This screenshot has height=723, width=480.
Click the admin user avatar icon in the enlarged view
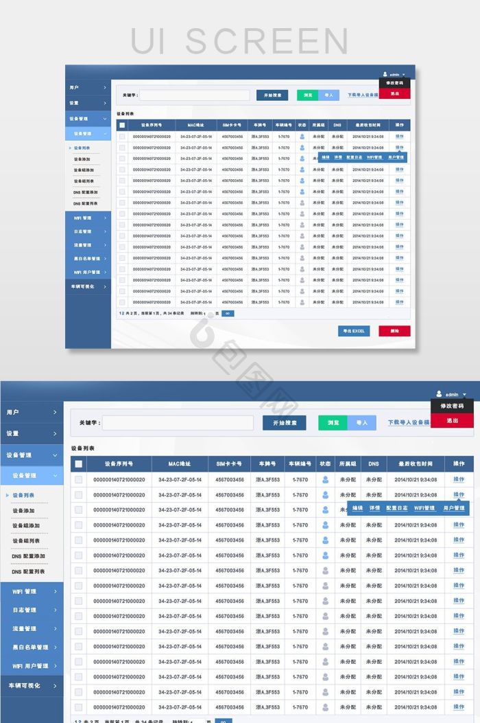[x=439, y=394]
